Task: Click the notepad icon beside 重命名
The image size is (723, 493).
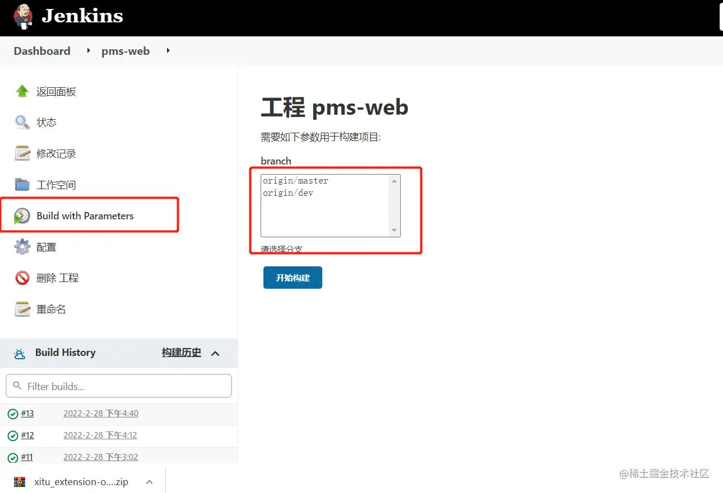Action: pos(22,309)
